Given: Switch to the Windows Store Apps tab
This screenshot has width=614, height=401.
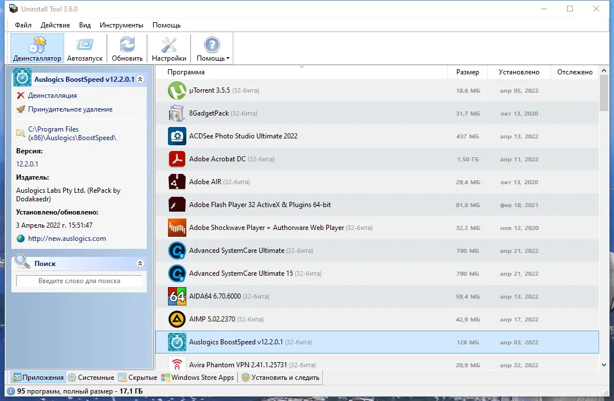Looking at the screenshot, I should pyautogui.click(x=198, y=378).
